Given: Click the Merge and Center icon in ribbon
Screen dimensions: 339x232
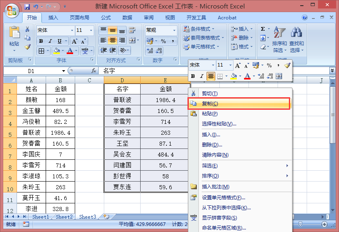Looking at the screenshot, I should click(132, 40).
